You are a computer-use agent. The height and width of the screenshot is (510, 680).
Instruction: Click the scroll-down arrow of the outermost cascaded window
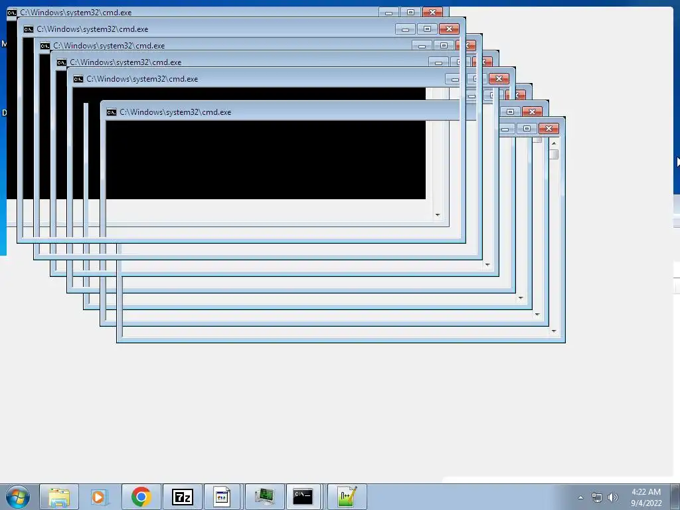(x=554, y=331)
